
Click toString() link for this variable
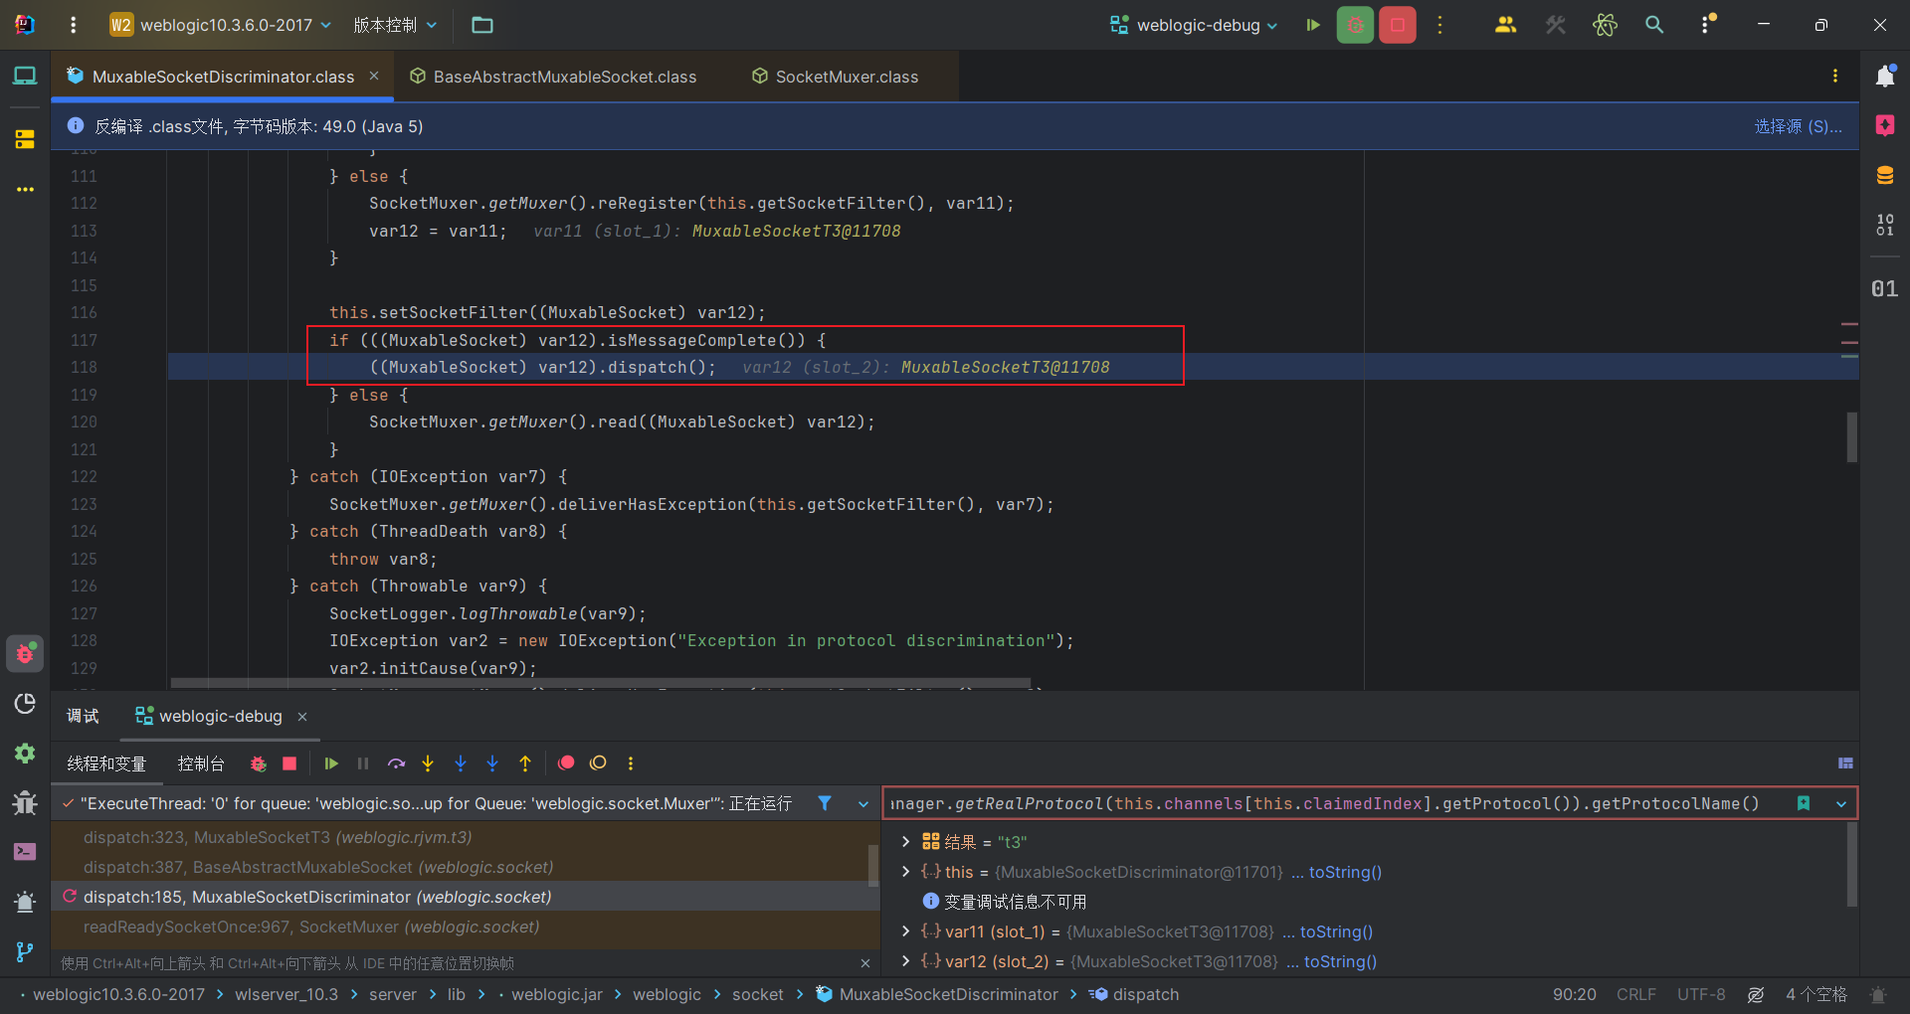1345,872
